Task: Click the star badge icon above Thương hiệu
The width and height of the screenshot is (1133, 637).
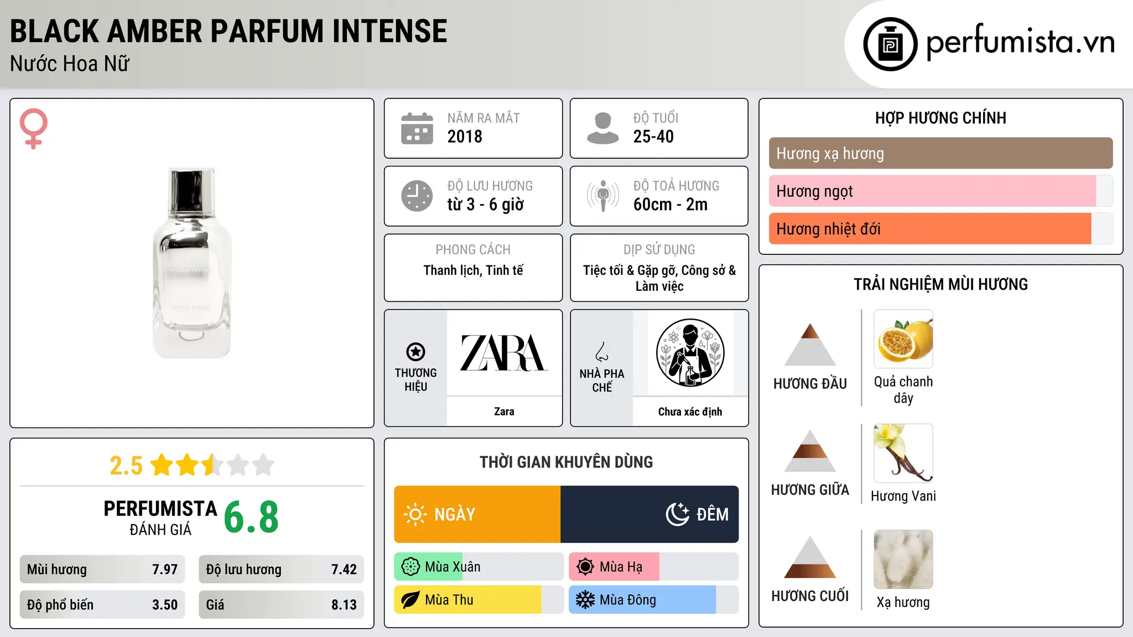Action: tap(415, 351)
